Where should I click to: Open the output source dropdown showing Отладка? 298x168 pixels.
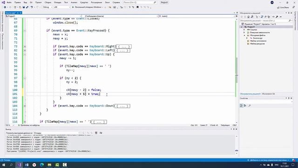(57, 133)
